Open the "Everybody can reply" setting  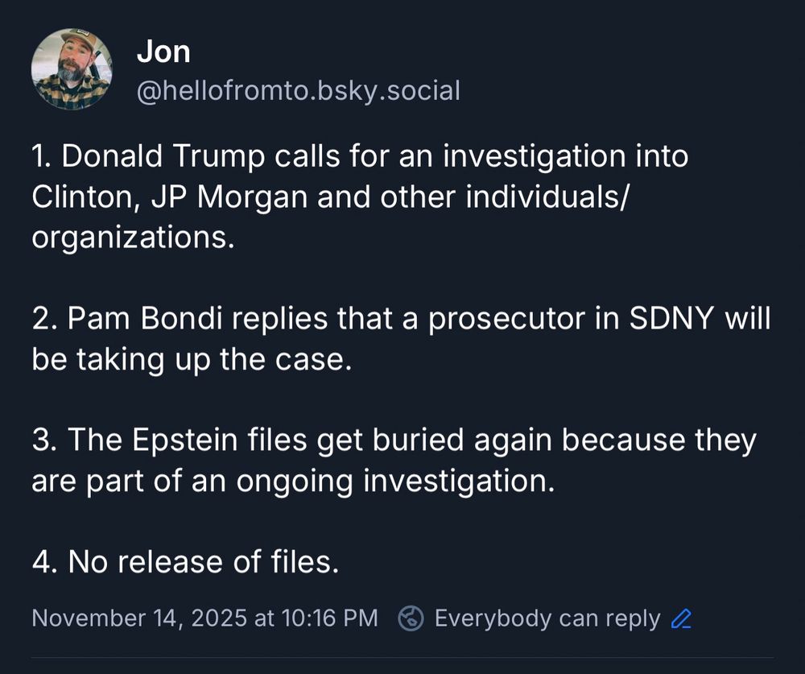point(547,618)
